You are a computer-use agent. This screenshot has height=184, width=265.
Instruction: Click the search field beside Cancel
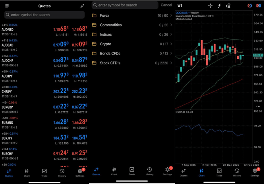(x=125, y=5)
